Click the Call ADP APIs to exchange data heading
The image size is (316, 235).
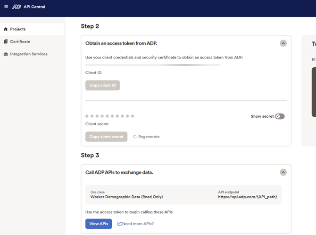tap(119, 173)
